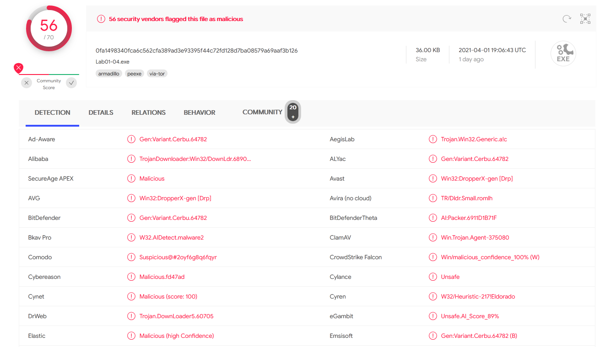Click the peexe tag
Image resolution: width=616 pixels, height=347 pixels.
click(x=135, y=74)
